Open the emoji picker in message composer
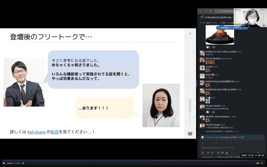267x167 pixels. pyautogui.click(x=218, y=153)
